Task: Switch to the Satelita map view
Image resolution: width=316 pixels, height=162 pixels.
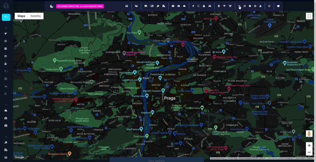Action: coord(36,16)
